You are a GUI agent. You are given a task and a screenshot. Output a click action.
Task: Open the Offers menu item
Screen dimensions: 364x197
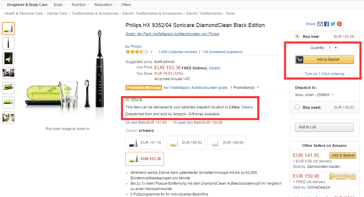point(126,5)
